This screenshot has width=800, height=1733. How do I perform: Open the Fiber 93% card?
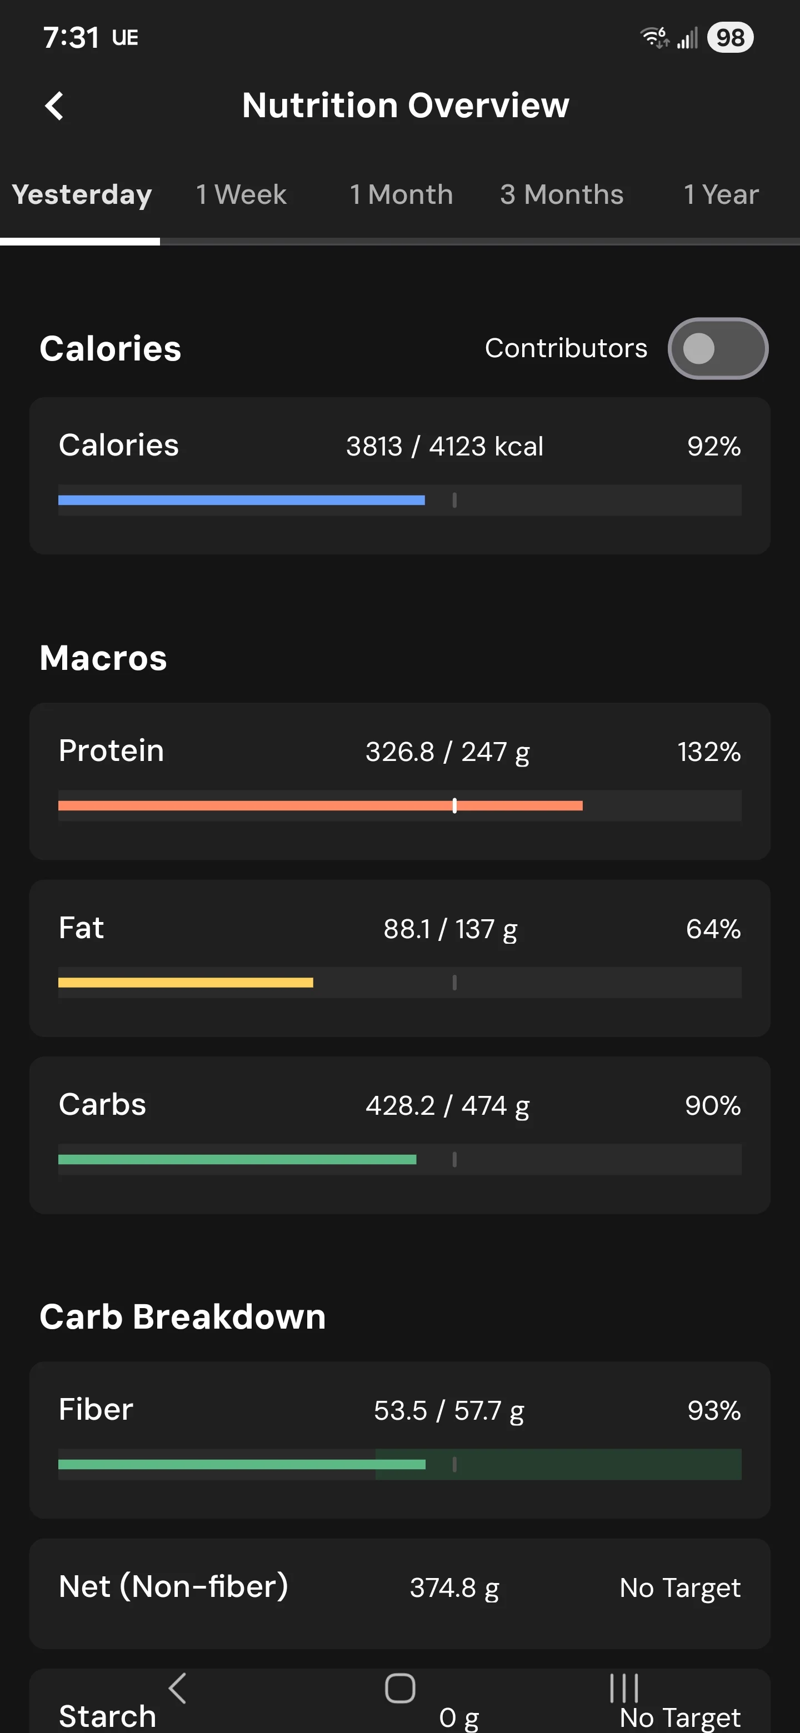coord(399,1440)
